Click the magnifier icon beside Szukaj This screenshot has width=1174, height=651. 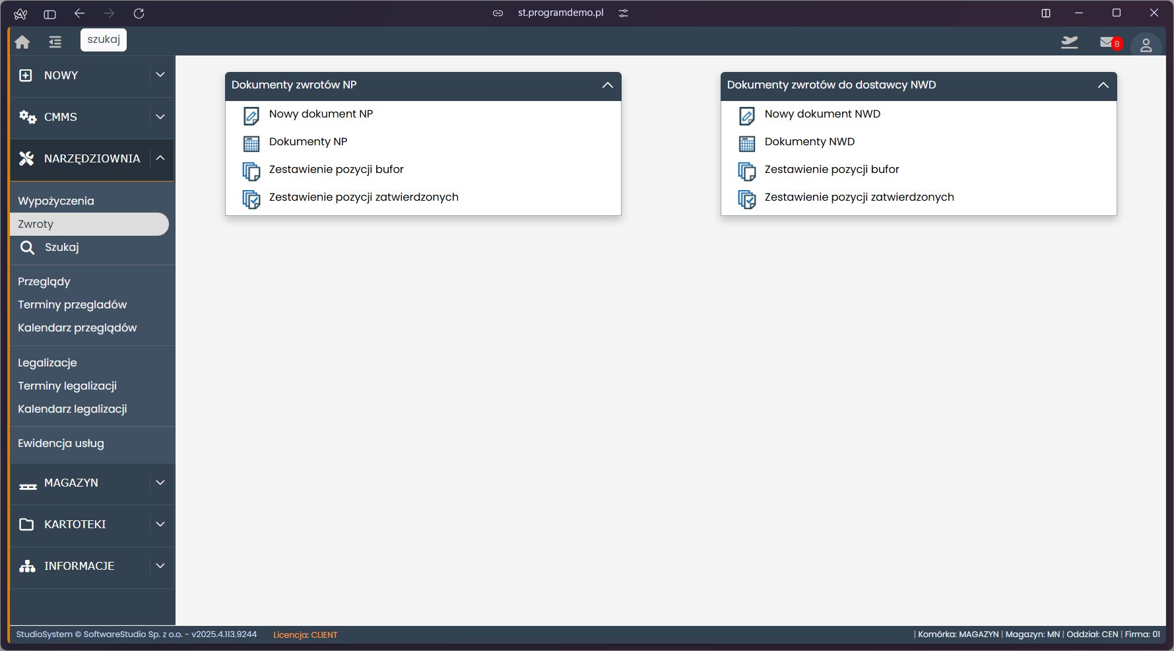coord(27,248)
